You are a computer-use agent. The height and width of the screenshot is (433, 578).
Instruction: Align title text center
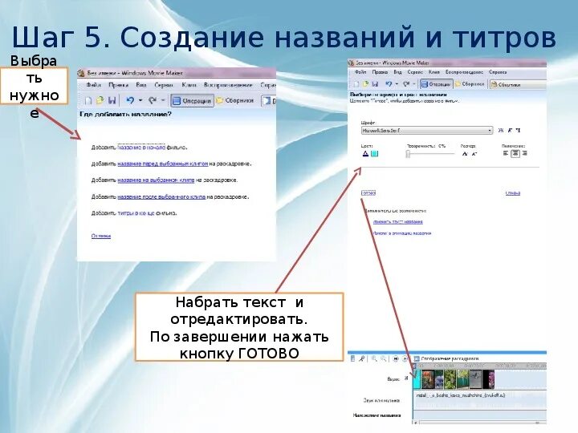[x=515, y=153]
